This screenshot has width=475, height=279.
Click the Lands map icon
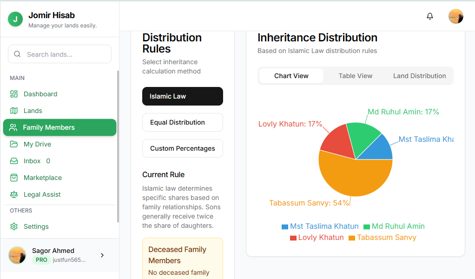click(14, 111)
